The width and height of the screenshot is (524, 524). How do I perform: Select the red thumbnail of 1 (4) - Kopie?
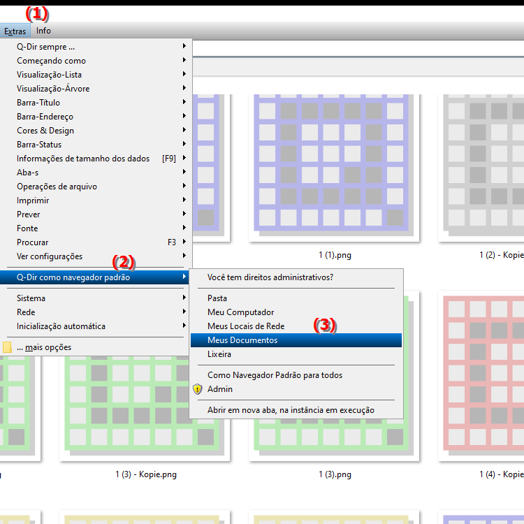click(481, 376)
